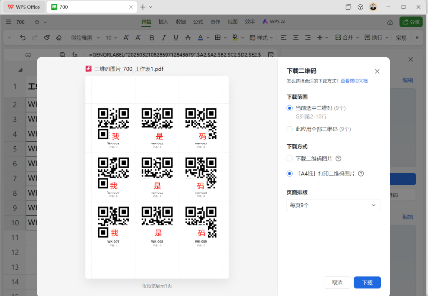
Task: Click the window tiles icon in title bar
Action: pyautogui.click(x=348, y=7)
